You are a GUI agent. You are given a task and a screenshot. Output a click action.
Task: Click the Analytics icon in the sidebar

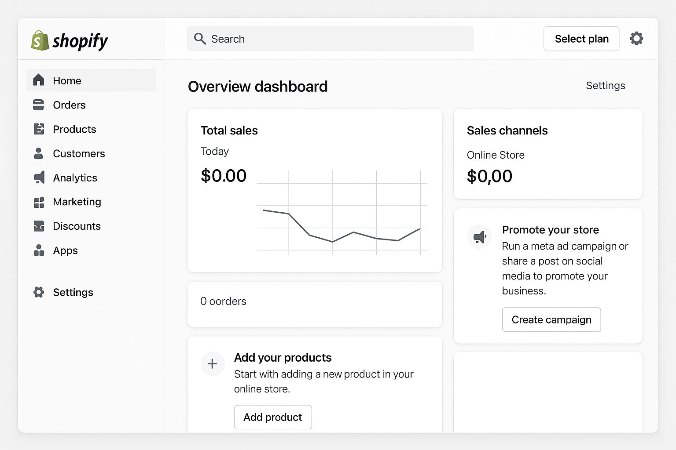[39, 178]
